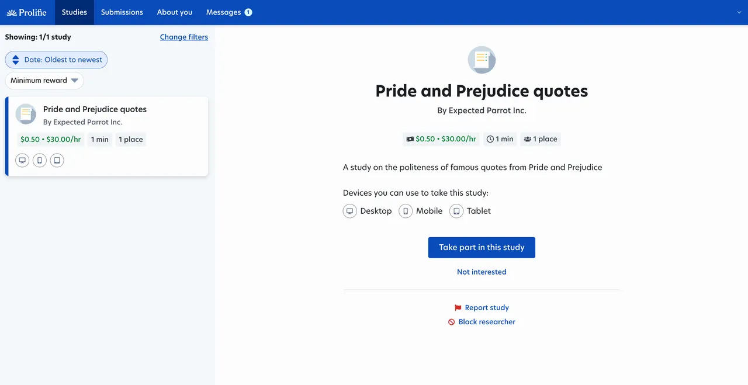The height and width of the screenshot is (385, 748).
Task: Click the Desktop icon in devices list
Action: (x=349, y=211)
